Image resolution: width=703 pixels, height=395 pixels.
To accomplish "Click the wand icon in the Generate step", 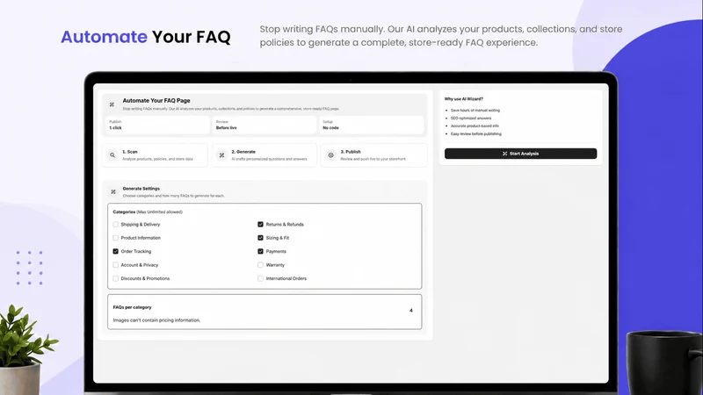I will 221,155.
